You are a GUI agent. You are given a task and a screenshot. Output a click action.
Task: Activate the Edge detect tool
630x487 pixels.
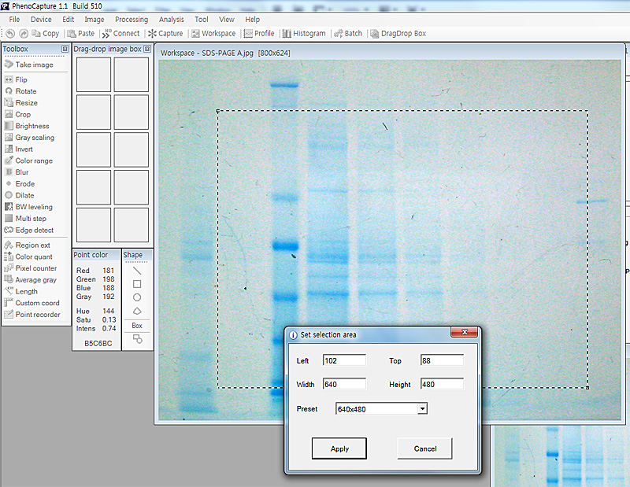[34, 230]
